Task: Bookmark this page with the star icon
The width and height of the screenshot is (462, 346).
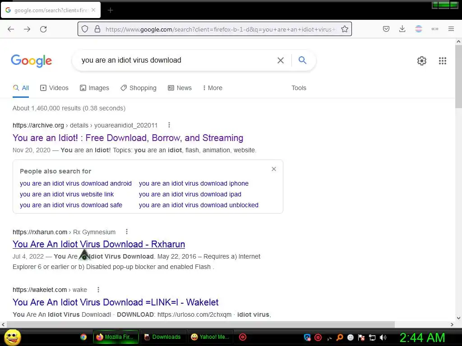Action: click(x=344, y=29)
